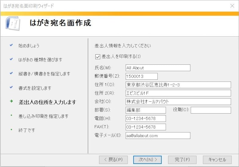Click the 電子メール email field
Screen dimensions: 239x167
(x=158, y=135)
